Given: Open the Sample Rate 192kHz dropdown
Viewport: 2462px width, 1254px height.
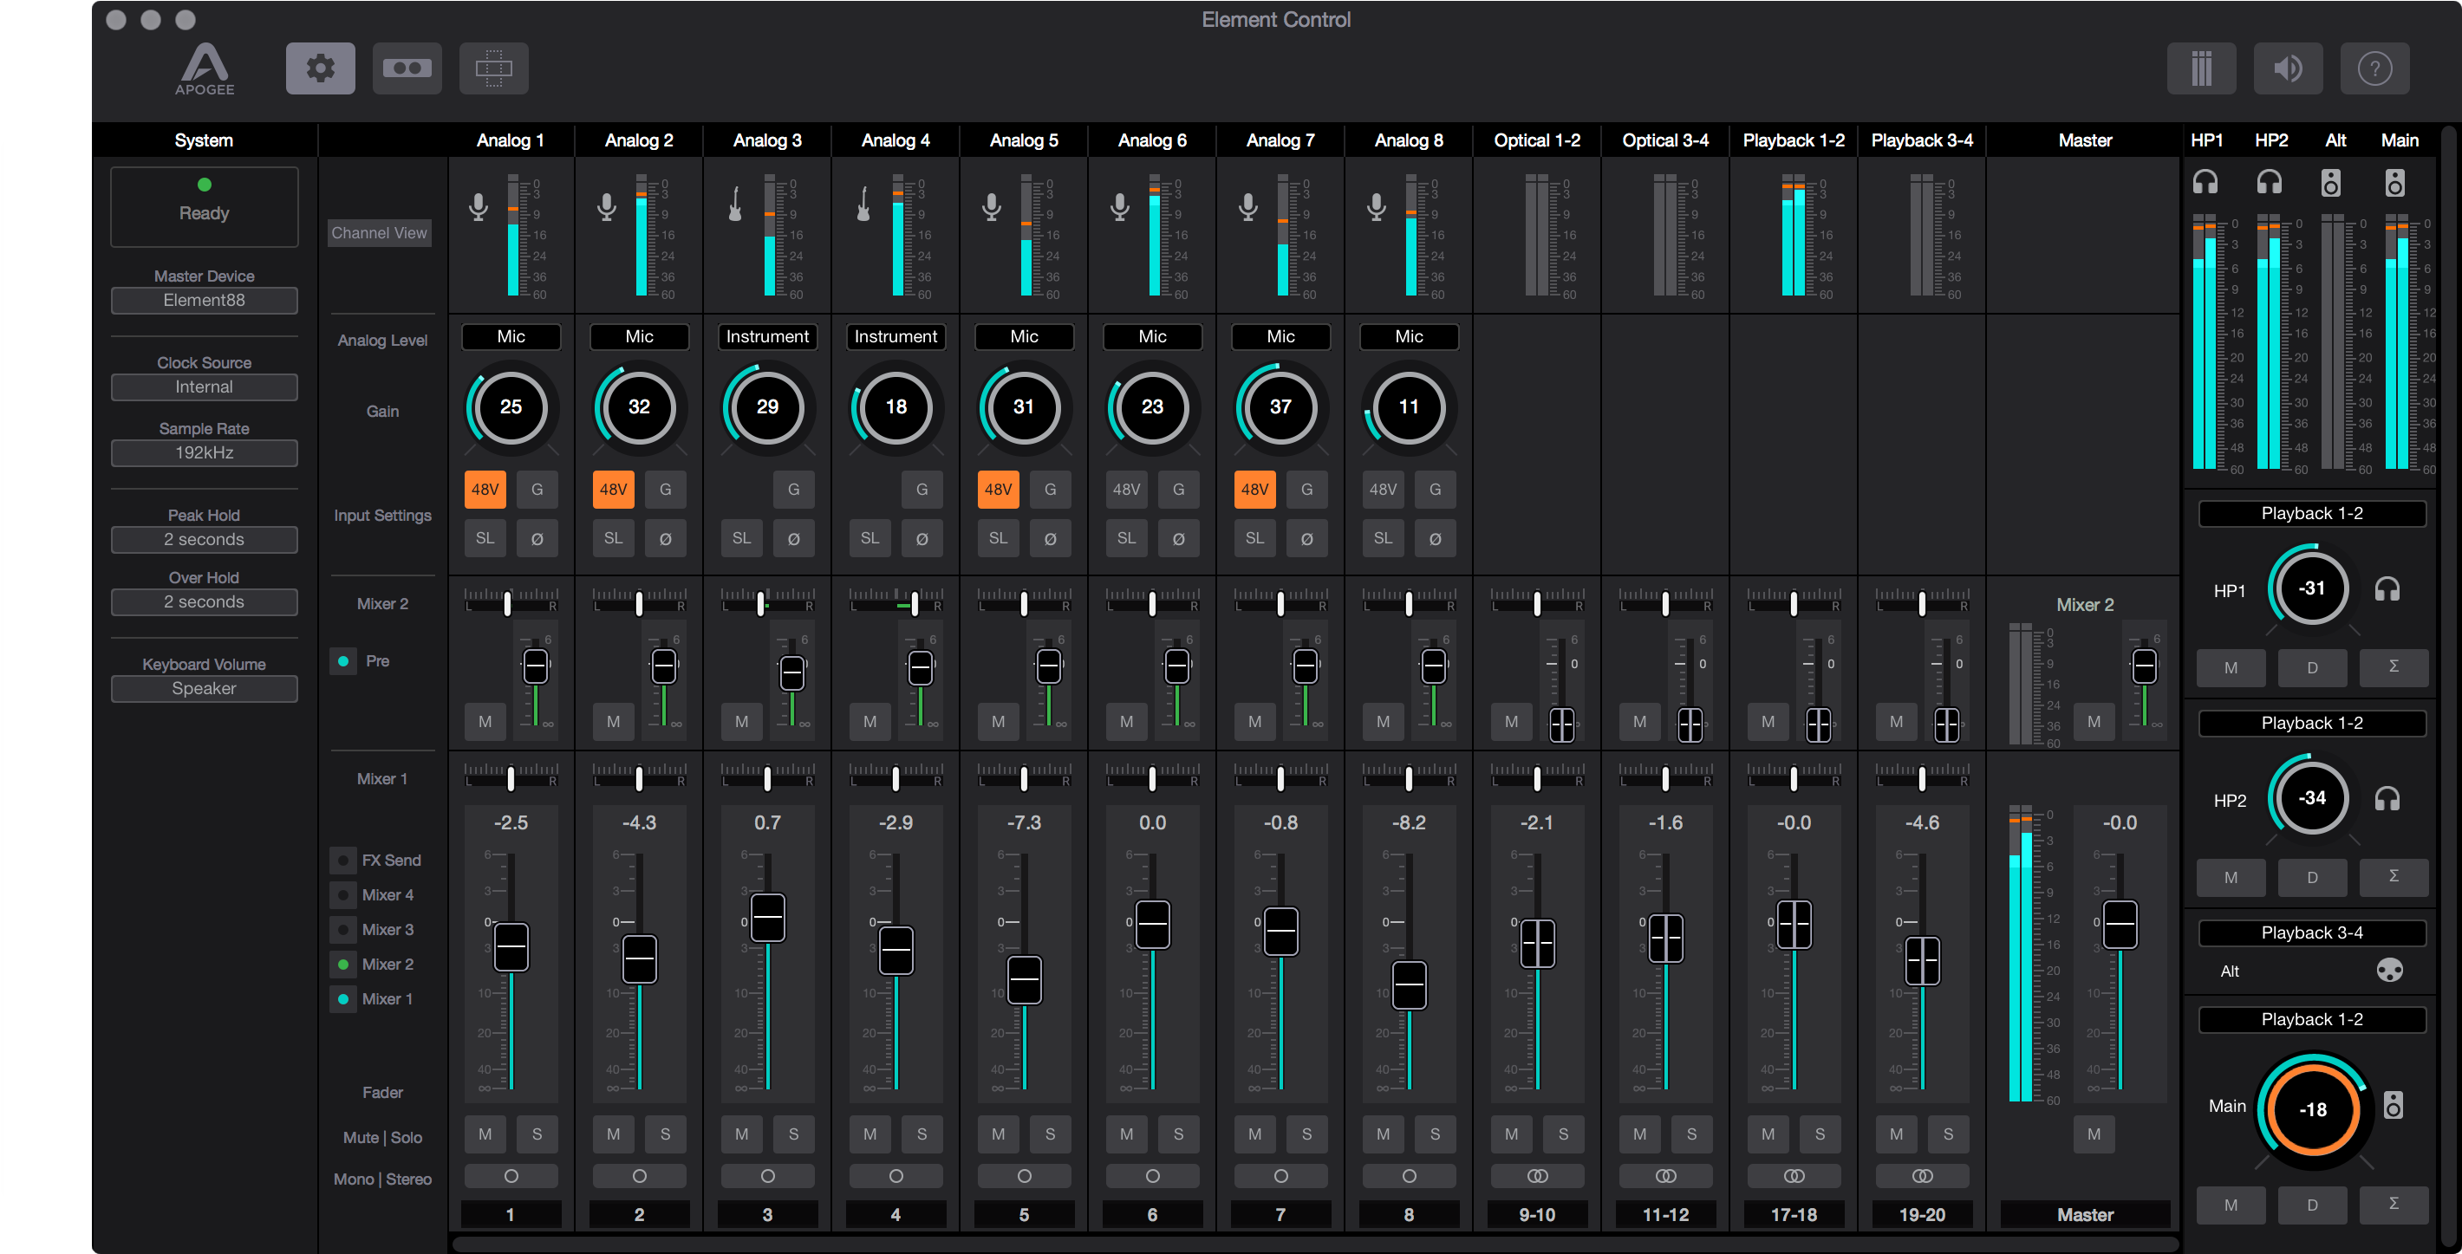Looking at the screenshot, I should tap(204, 453).
